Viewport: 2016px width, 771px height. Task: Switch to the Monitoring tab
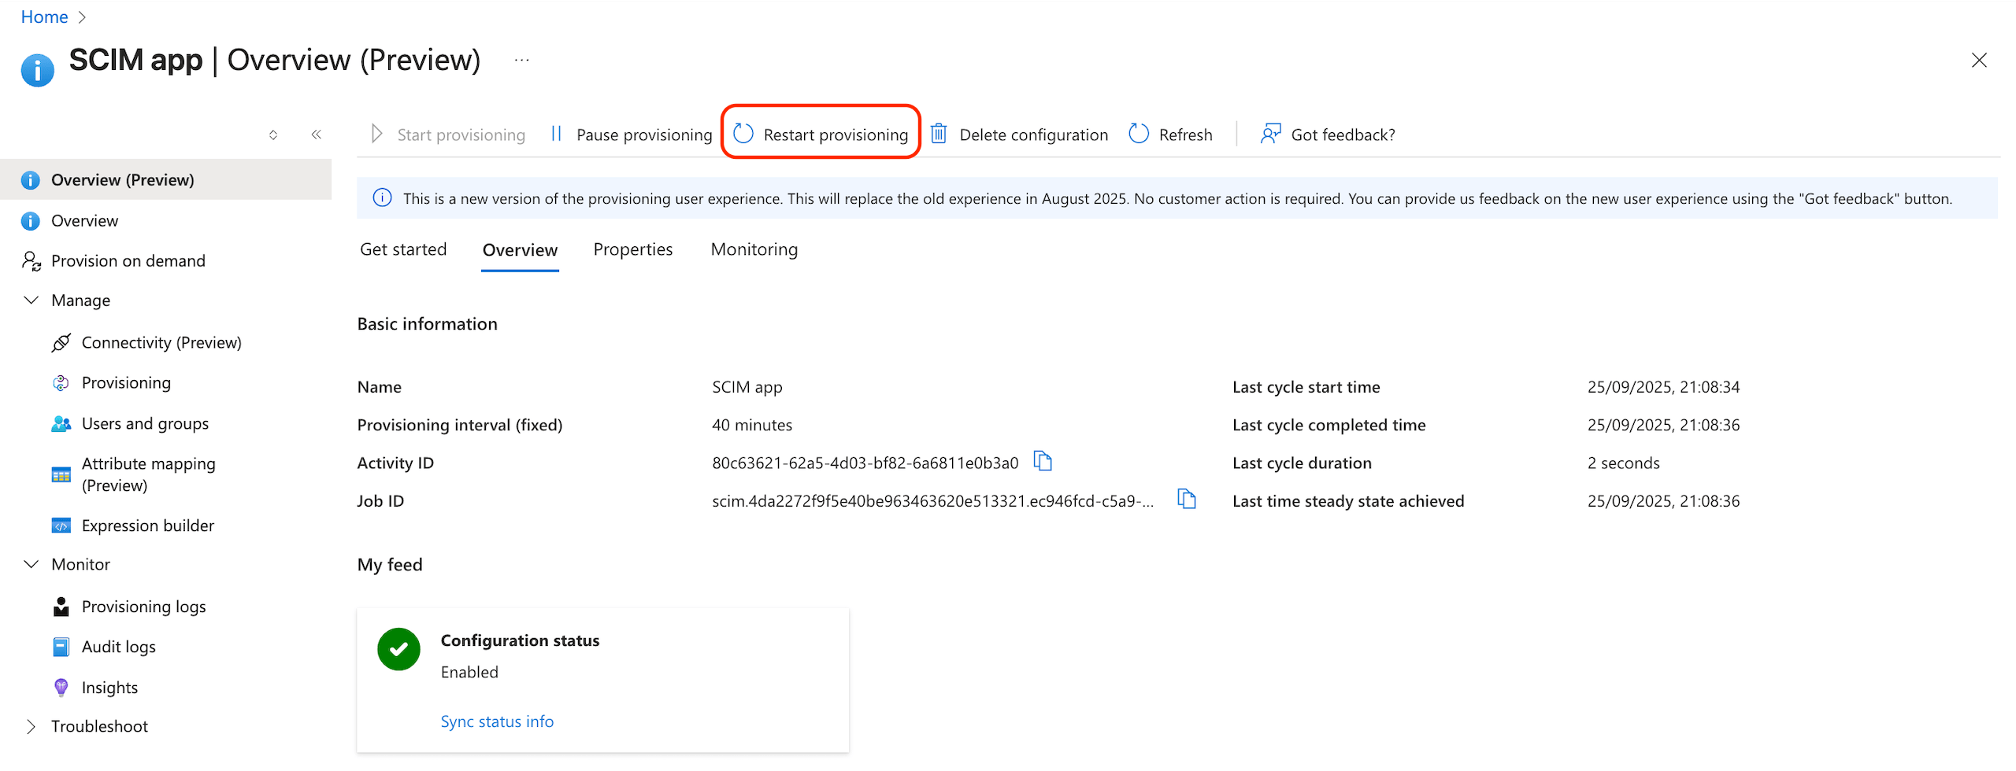point(754,249)
